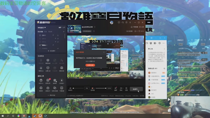The height and width of the screenshot is (118, 210).
Task: Click 去查看 link in 弹幕助手
Action: [182, 80]
